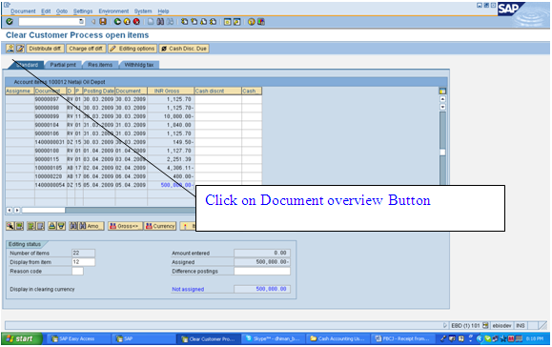Click document number 90000097 row
This screenshot has height=347, width=552.
pos(47,99)
